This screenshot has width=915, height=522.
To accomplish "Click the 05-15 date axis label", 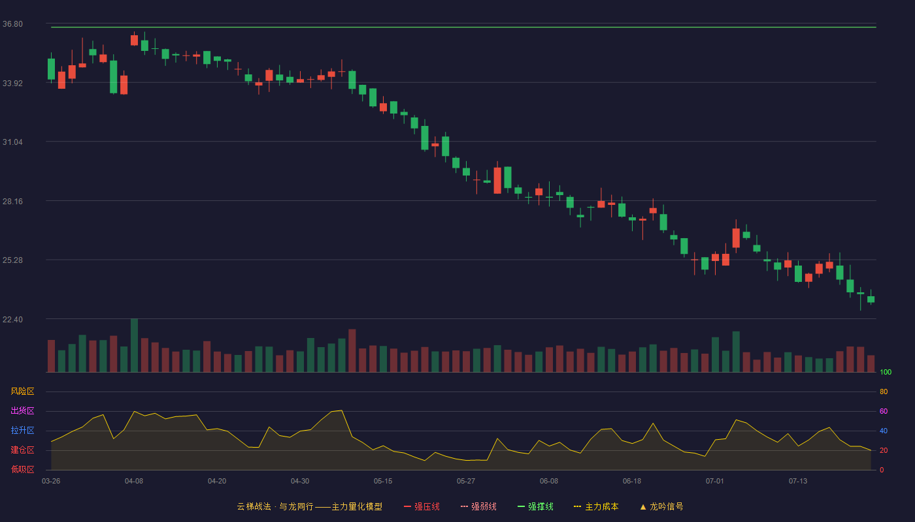I will (383, 481).
